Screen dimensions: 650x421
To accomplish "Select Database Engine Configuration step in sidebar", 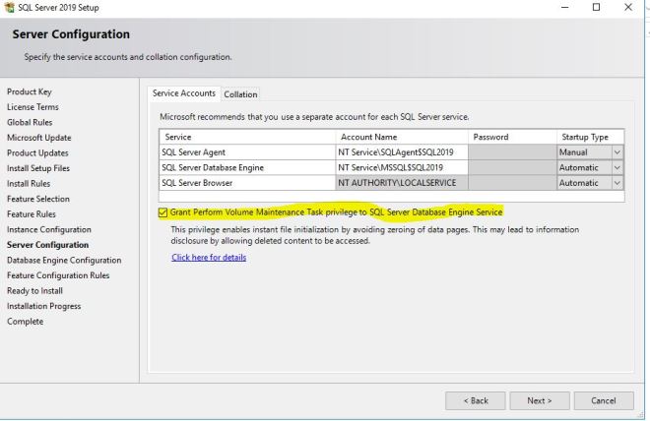I will pos(64,260).
